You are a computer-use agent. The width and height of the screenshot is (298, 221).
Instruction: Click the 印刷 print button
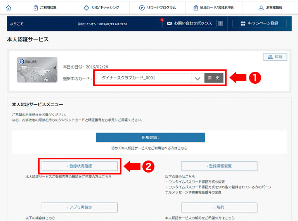[x=275, y=57]
